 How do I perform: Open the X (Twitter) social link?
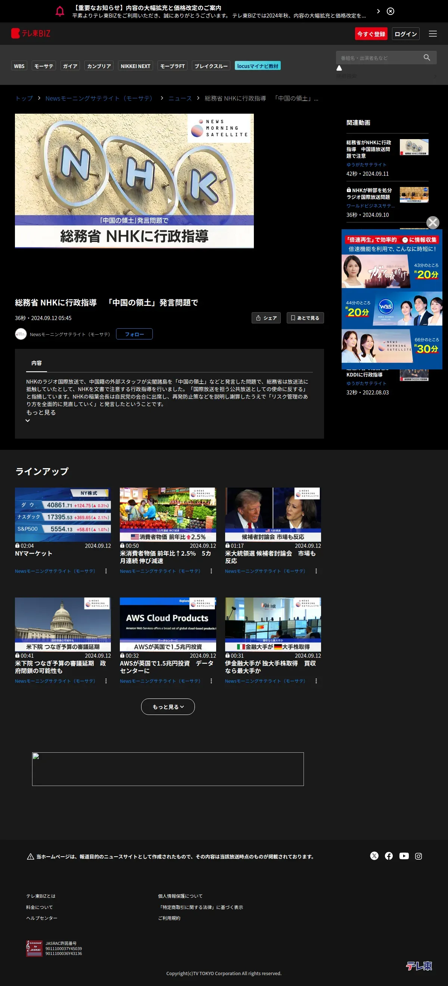pyautogui.click(x=374, y=856)
